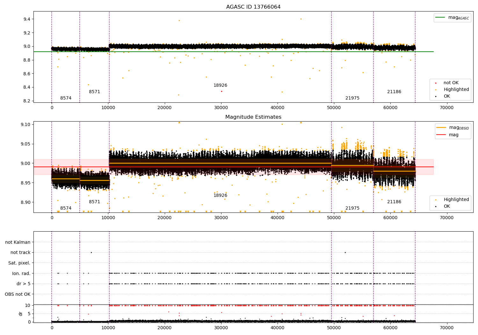Select 'OK' in the Magnitude Estimates plot legend

[443, 206]
